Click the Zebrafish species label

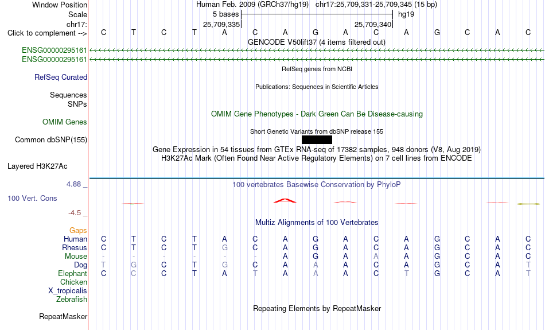[x=72, y=299]
